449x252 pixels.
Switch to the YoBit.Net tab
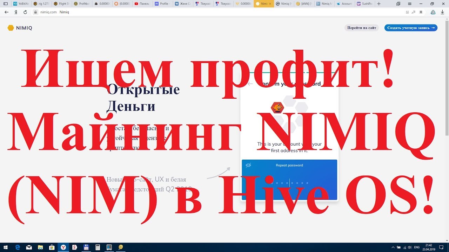pyautogui.click(x=21, y=3)
